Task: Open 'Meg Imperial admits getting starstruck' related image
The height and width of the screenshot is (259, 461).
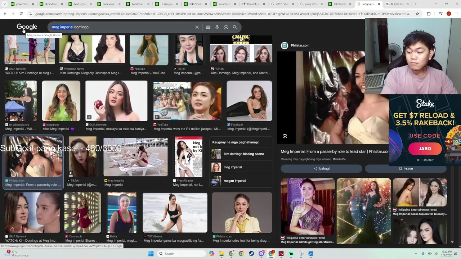Action: click(308, 206)
